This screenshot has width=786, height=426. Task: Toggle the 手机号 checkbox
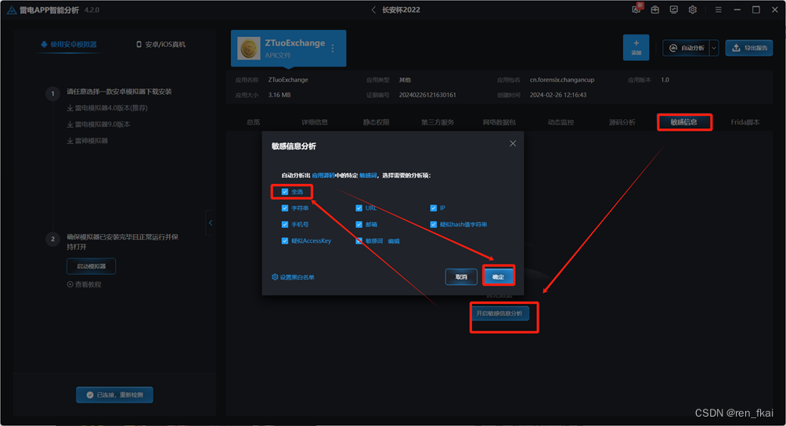tap(285, 225)
